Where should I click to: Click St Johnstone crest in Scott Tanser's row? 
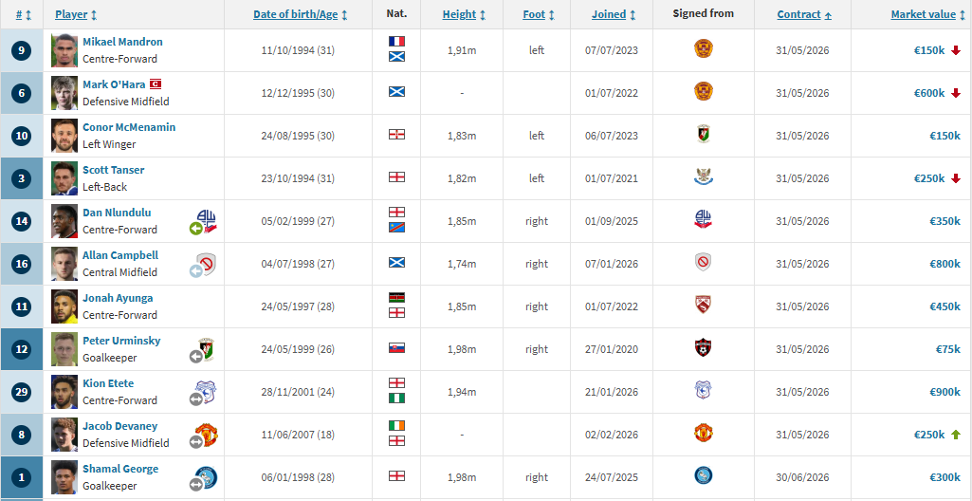coord(703,177)
